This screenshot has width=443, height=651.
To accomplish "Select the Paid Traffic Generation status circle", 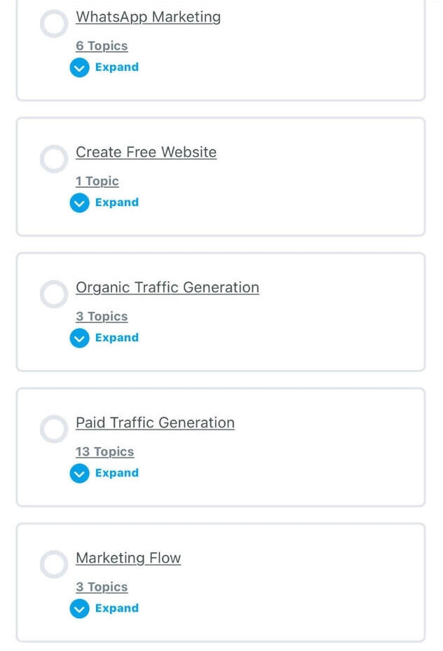I will (x=54, y=430).
